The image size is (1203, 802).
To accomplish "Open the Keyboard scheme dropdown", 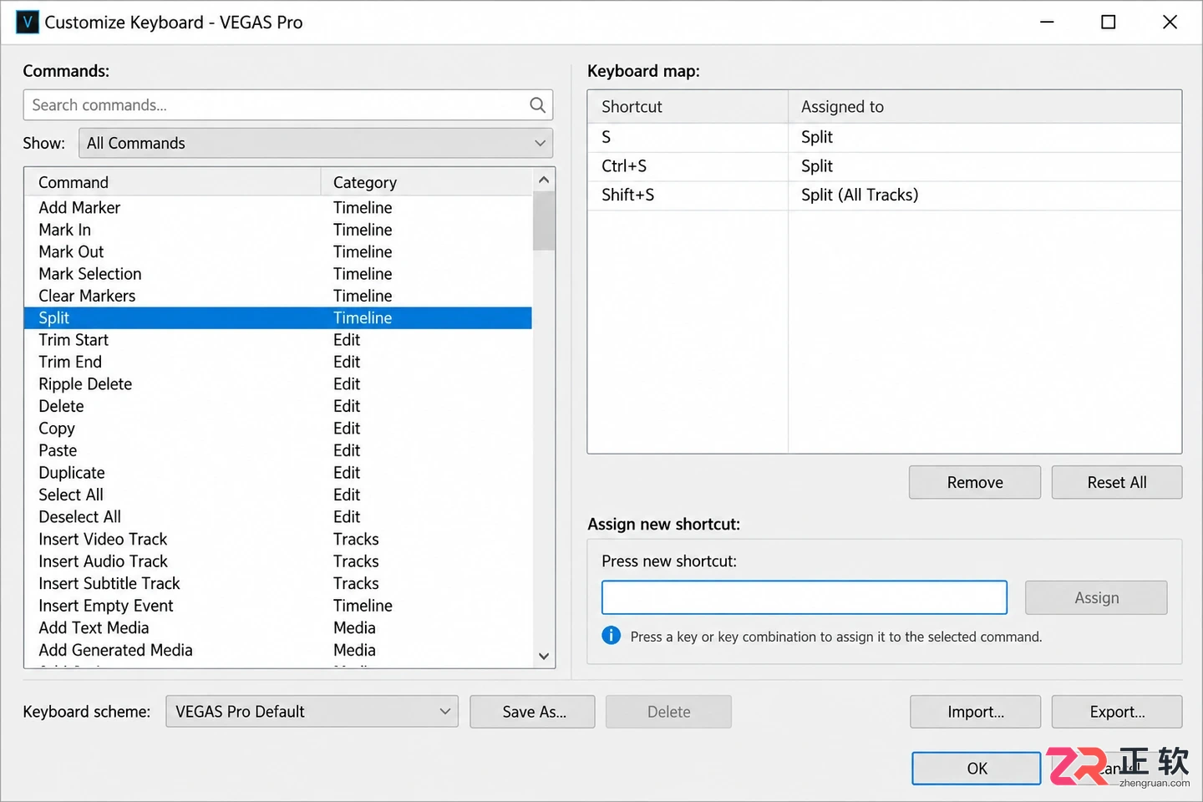I will 312,712.
